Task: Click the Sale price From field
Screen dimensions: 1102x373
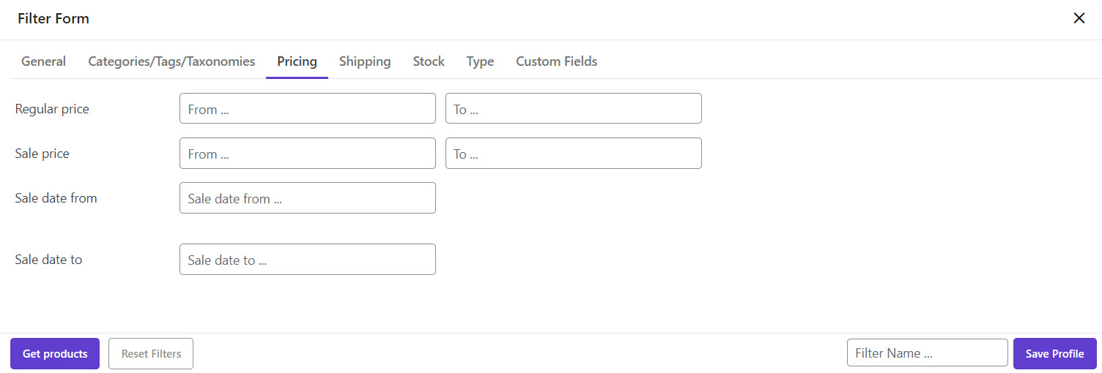Action: click(307, 154)
